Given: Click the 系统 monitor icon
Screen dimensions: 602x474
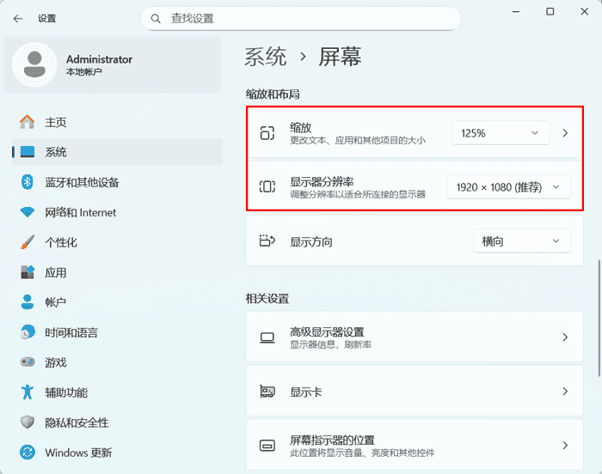Looking at the screenshot, I should [28, 152].
